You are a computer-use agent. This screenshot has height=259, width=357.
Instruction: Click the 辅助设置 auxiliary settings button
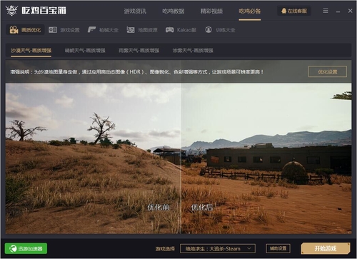coord(278,248)
